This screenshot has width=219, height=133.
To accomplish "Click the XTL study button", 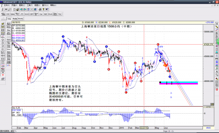I will click(x=9, y=65).
